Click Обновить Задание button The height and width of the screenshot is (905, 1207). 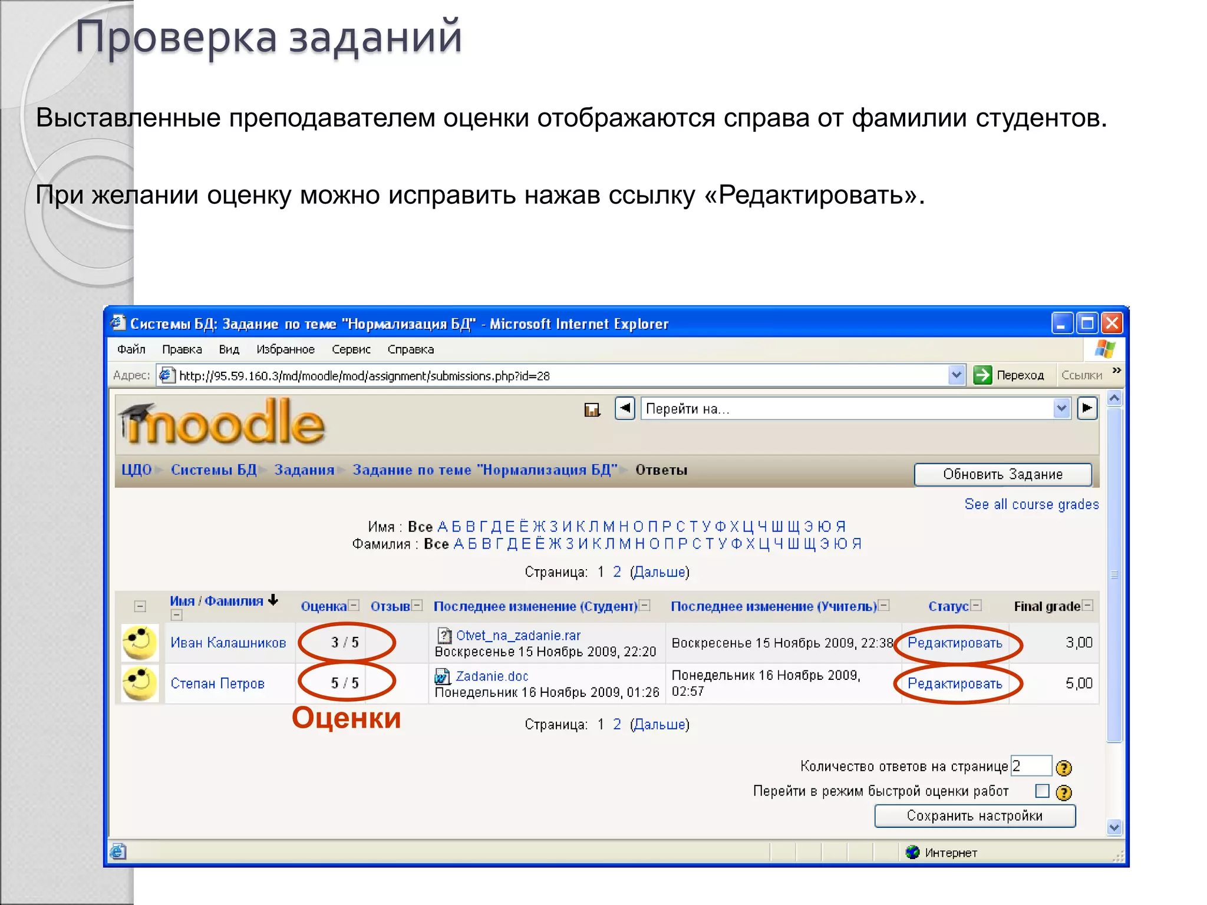tap(1002, 474)
